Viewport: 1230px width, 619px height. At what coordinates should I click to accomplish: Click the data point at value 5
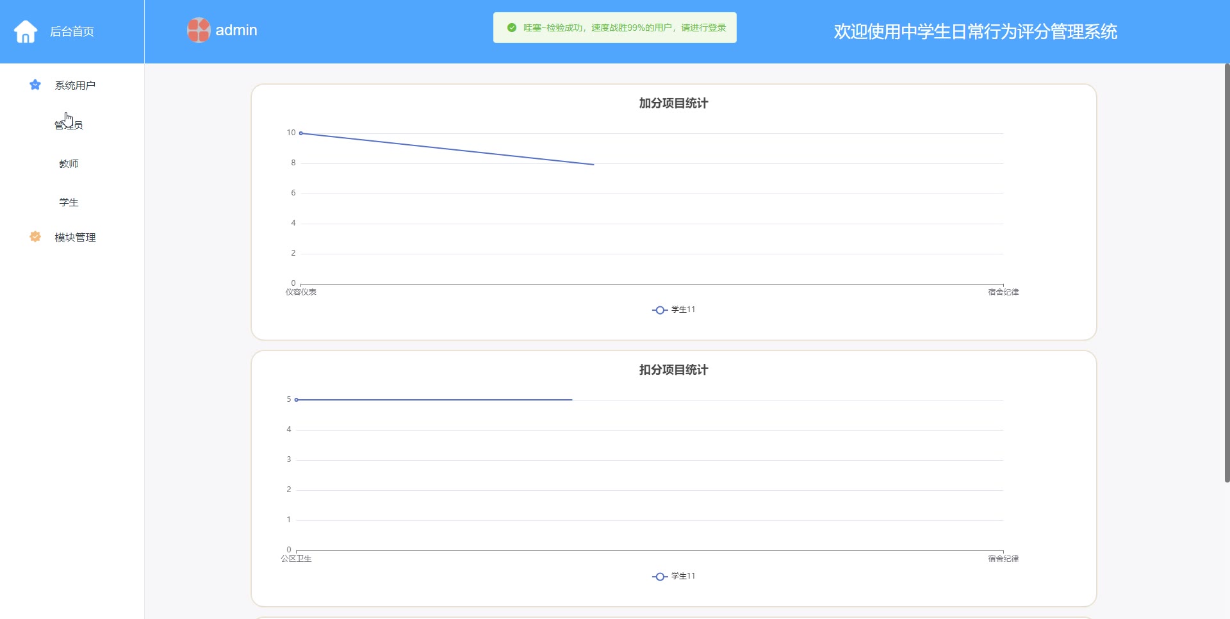(297, 400)
